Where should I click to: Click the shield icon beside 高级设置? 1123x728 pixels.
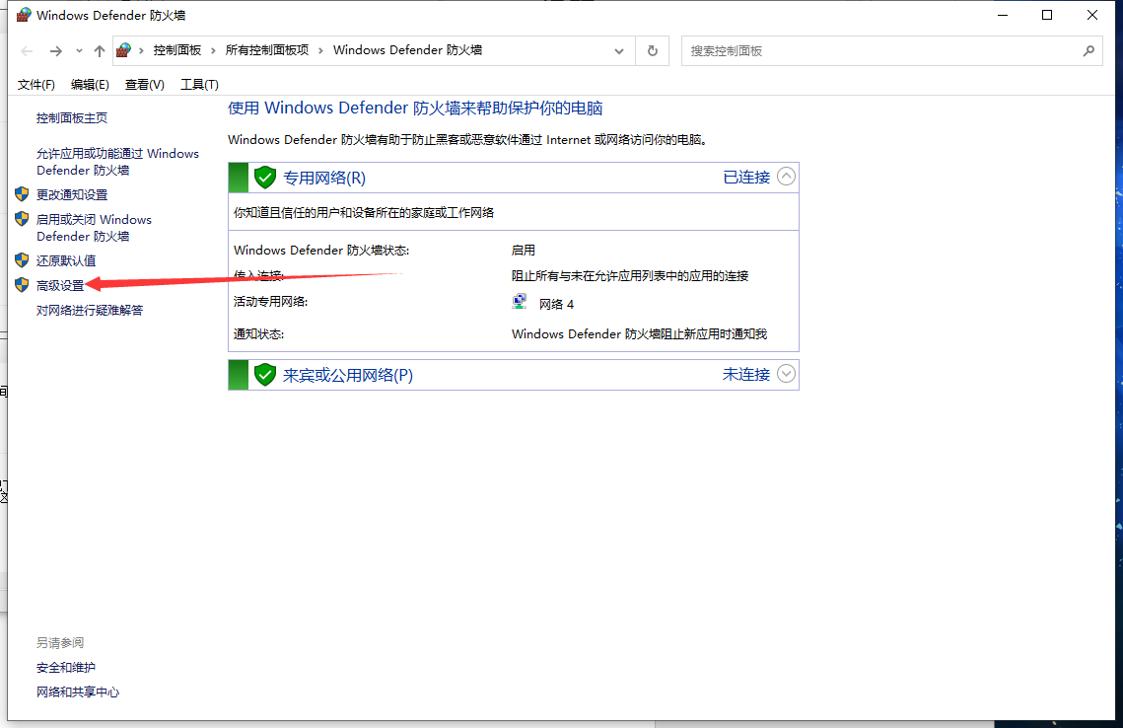point(22,284)
